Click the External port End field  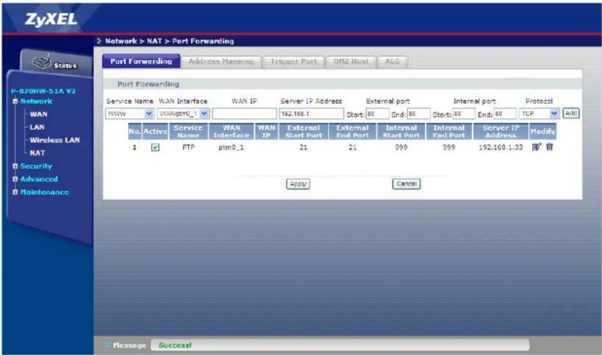(419, 114)
